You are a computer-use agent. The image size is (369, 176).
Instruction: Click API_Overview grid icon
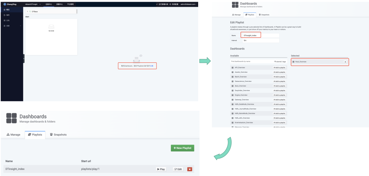tap(233, 68)
